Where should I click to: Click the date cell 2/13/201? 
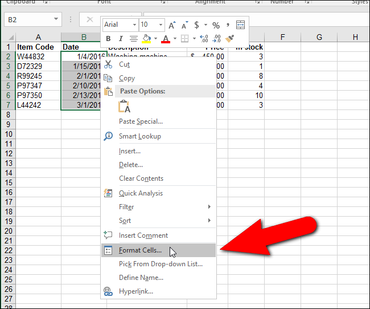click(81, 95)
